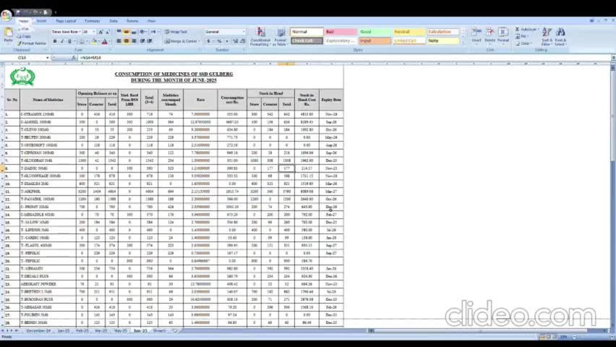Toggle Bold formatting
Screen dimensions: 616x347
point(55,41)
